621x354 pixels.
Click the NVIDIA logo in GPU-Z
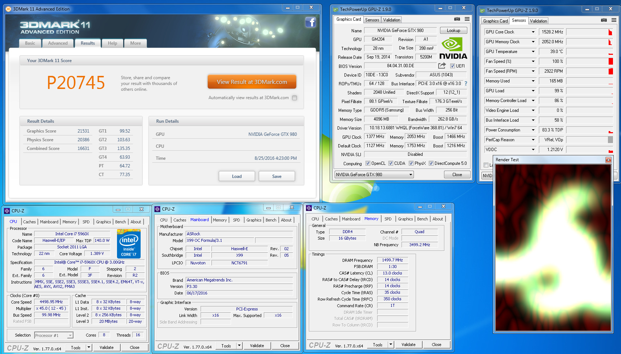[453, 49]
